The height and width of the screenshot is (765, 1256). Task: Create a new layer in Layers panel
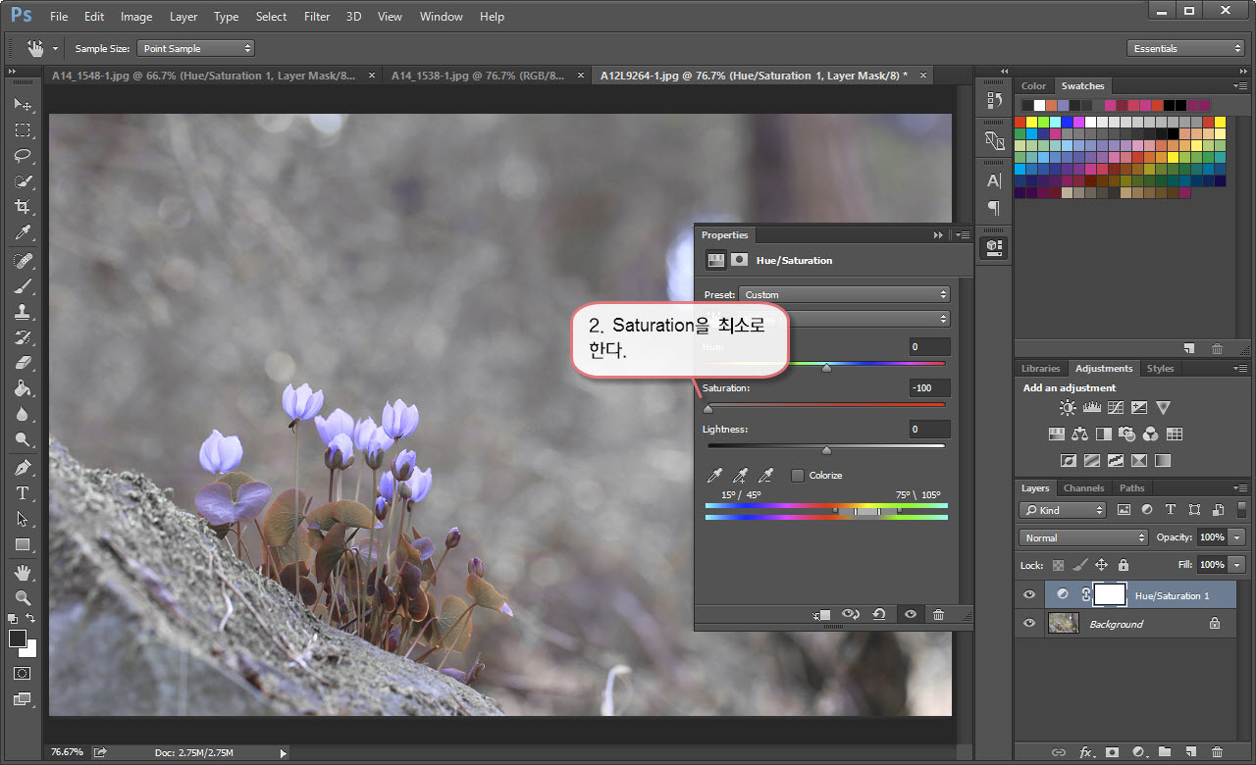[1191, 752]
